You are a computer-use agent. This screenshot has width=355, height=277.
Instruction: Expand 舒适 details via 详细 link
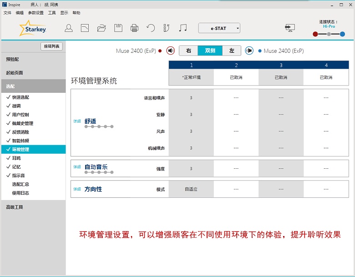(x=77, y=121)
